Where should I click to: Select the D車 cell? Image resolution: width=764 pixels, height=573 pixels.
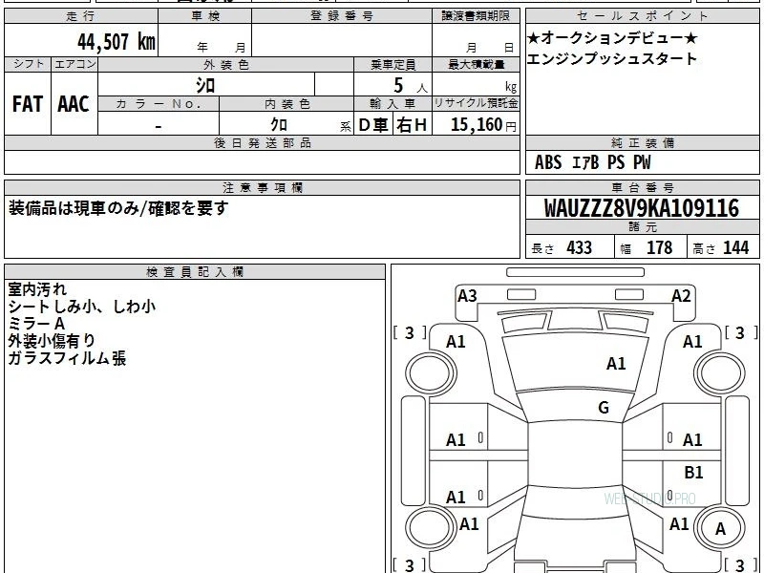click(x=373, y=125)
